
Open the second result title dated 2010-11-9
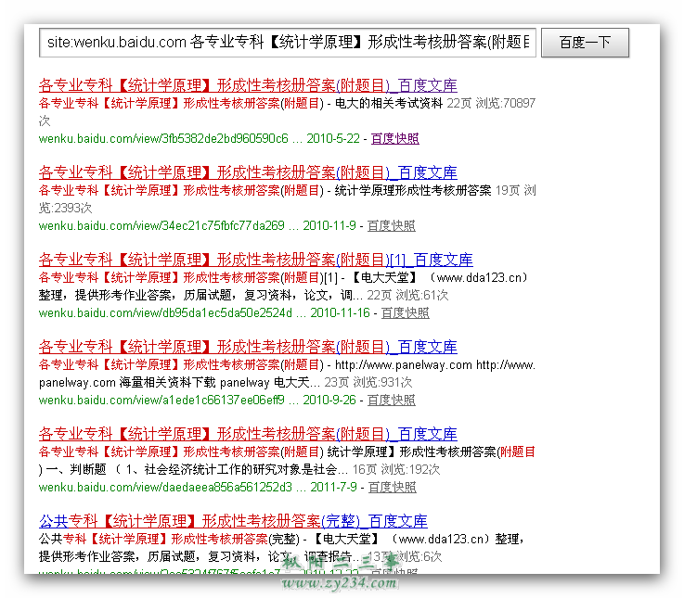click(248, 172)
